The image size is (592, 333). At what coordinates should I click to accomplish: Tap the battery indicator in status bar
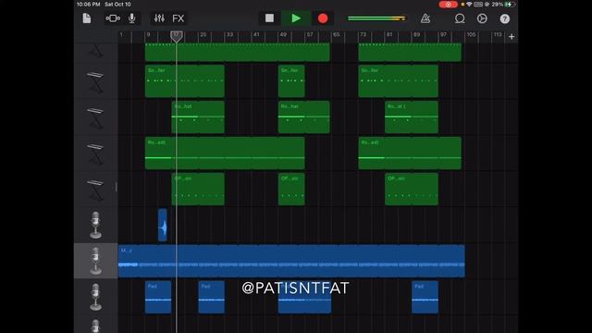click(510, 4)
